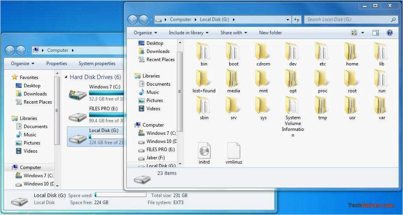The image size is (403, 215).
Task: Click scroll-down arrow in Computer window sidebar
Action: [57, 186]
